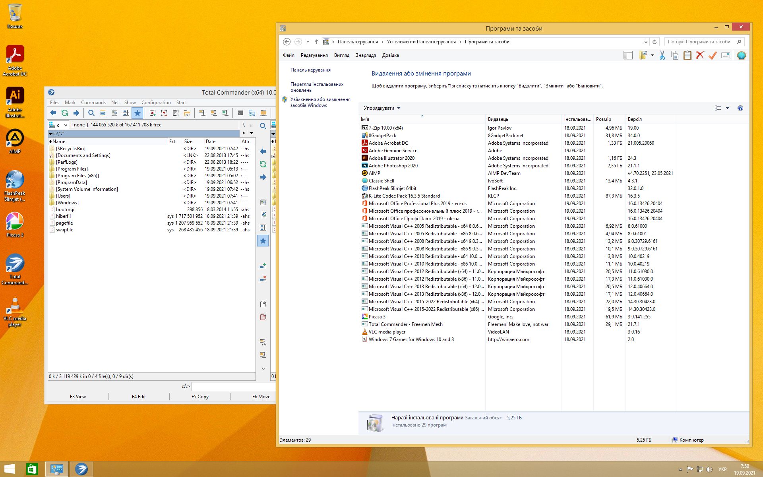The width and height of the screenshot is (763, 477).
Task: Open the Configuration menu in Total Commander
Action: tap(156, 103)
